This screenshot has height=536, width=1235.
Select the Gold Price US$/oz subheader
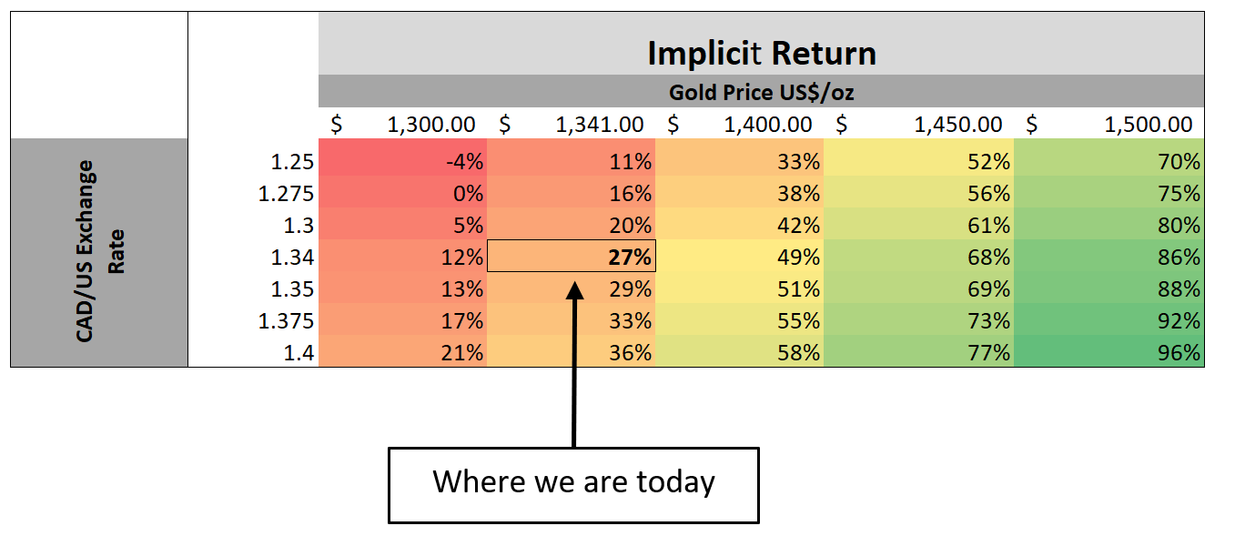(x=761, y=92)
